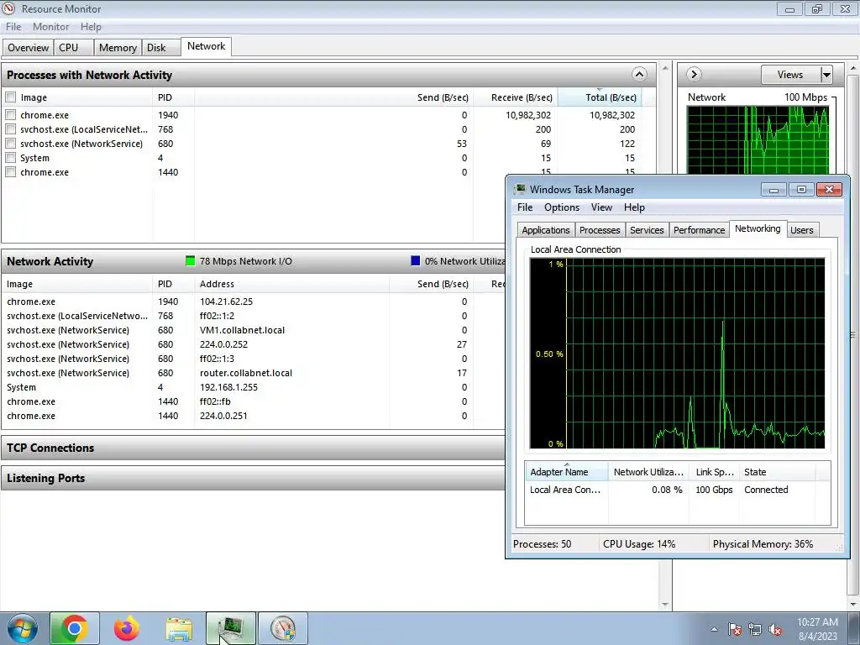
Task: Show hidden tray icons arrow
Action: click(714, 629)
